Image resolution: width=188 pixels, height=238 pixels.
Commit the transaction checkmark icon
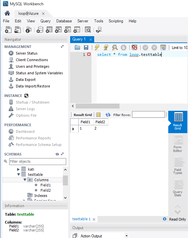pyautogui.click(x=145, y=48)
